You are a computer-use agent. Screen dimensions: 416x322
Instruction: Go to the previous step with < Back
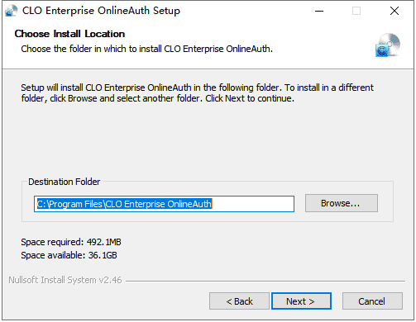pos(239,301)
